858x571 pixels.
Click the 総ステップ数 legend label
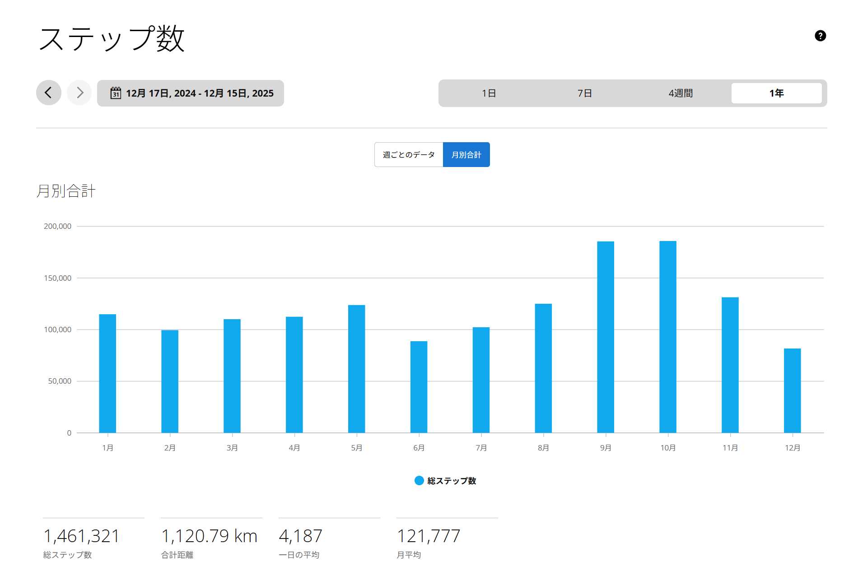point(452,481)
